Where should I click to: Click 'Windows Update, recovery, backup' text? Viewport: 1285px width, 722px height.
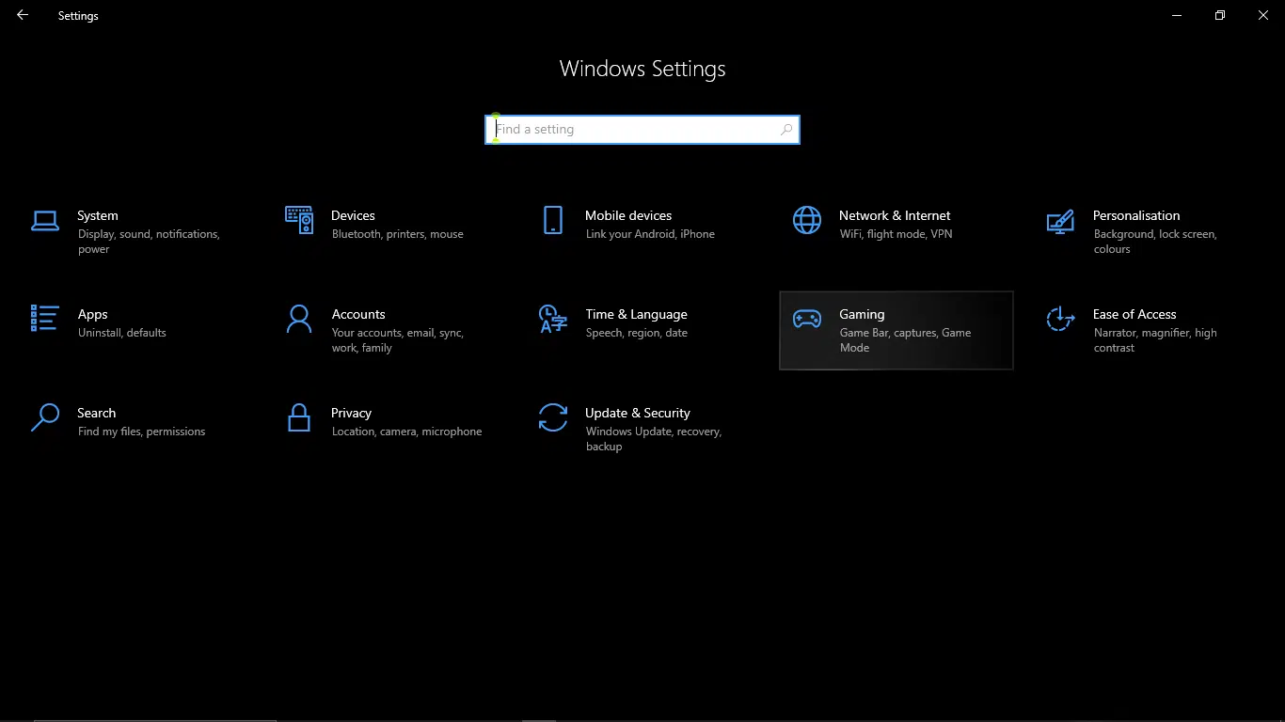pos(654,439)
